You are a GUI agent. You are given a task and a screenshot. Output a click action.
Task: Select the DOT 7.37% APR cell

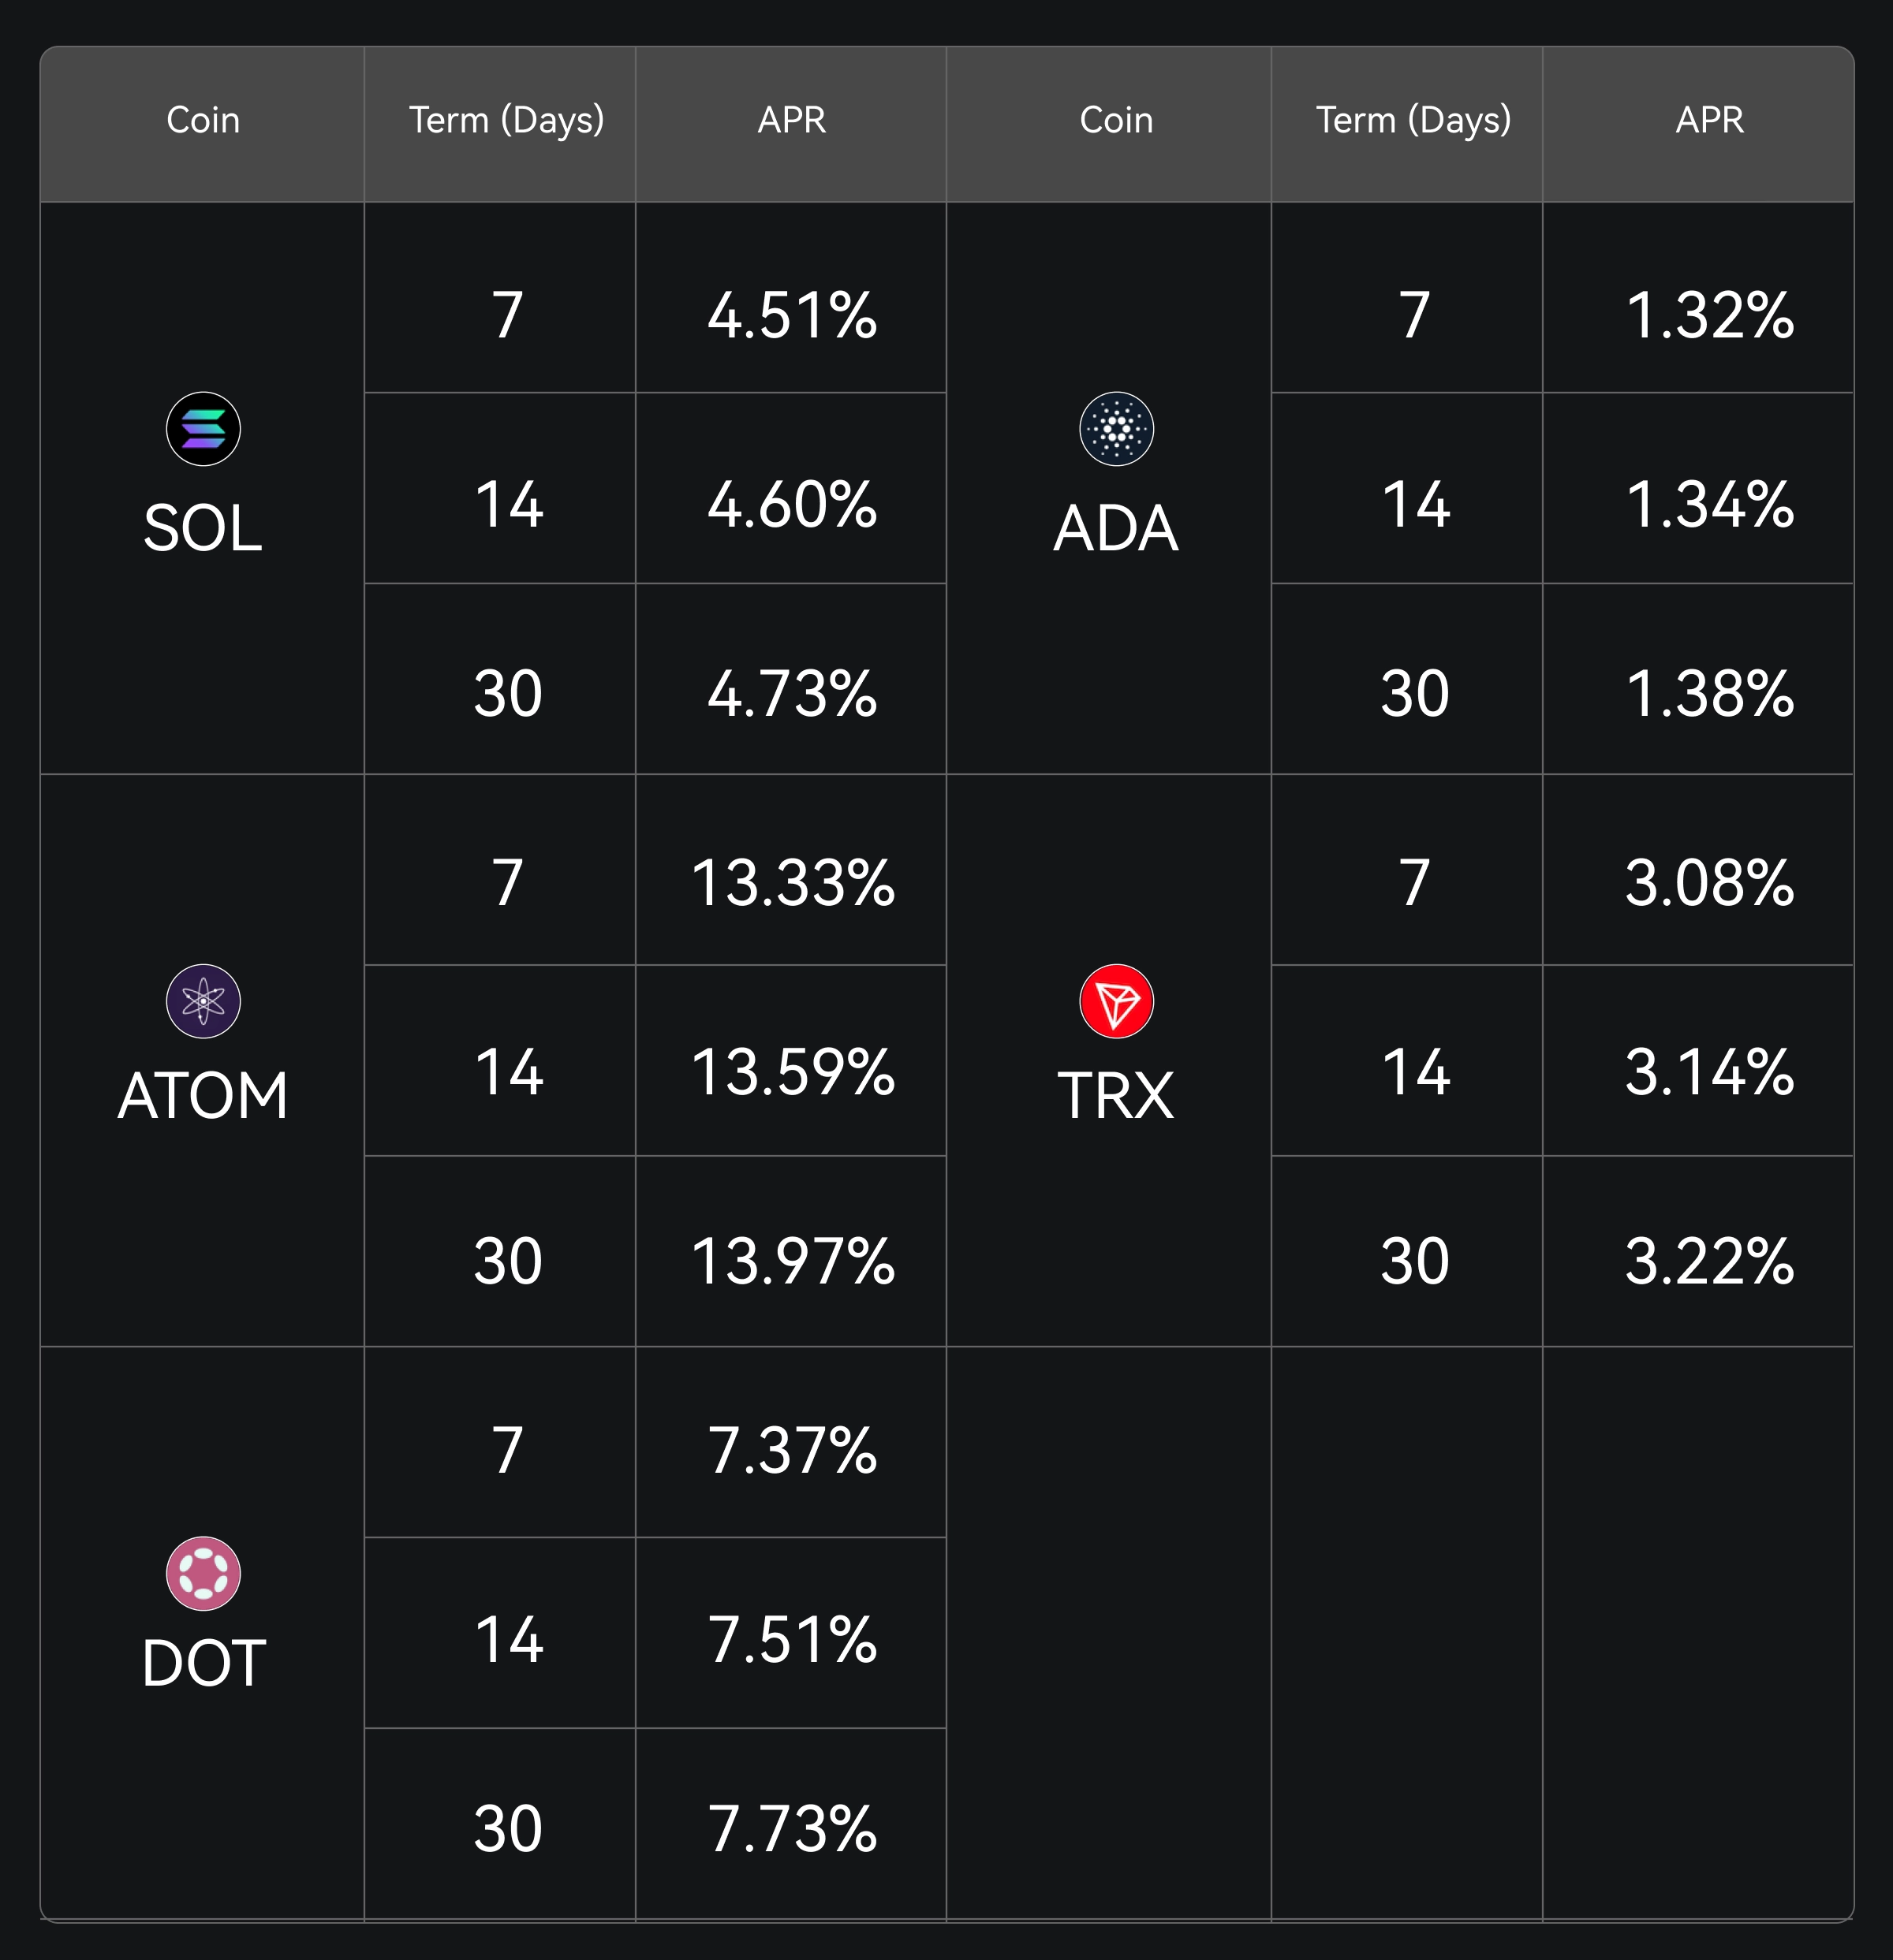791,1451
